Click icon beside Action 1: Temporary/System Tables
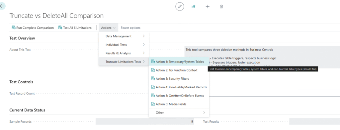340x130 pixels. [153, 62]
